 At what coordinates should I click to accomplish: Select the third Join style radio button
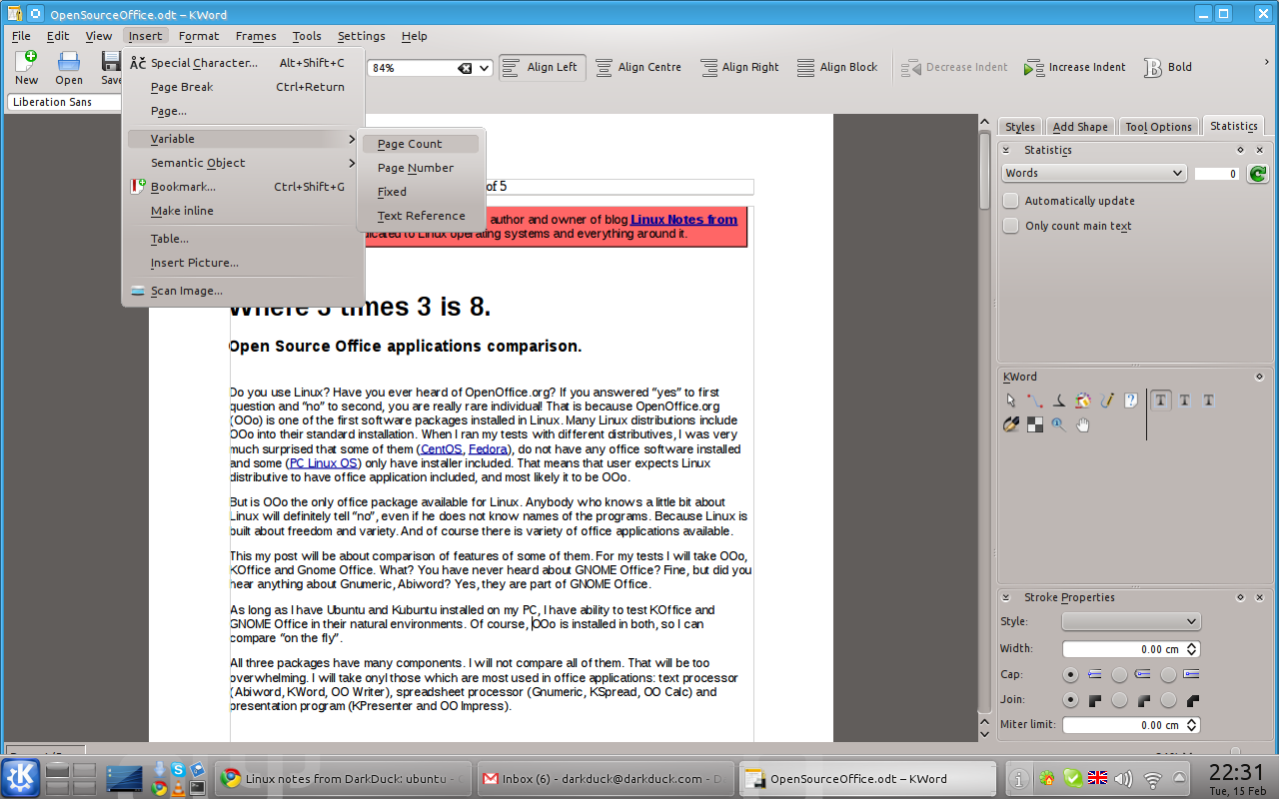click(x=1168, y=699)
